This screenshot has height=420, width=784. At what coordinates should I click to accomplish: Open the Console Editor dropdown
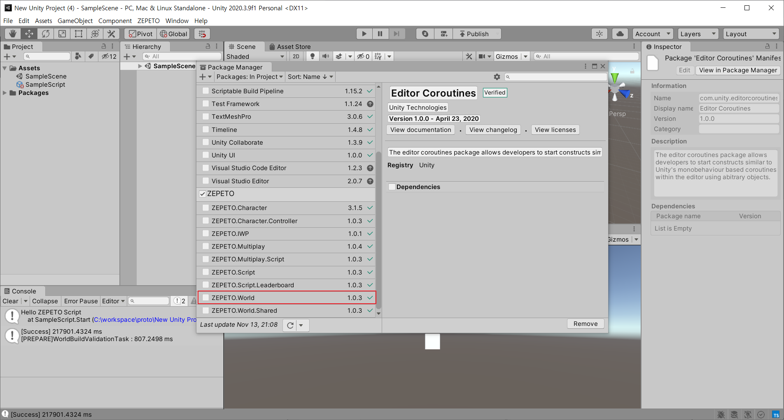113,301
